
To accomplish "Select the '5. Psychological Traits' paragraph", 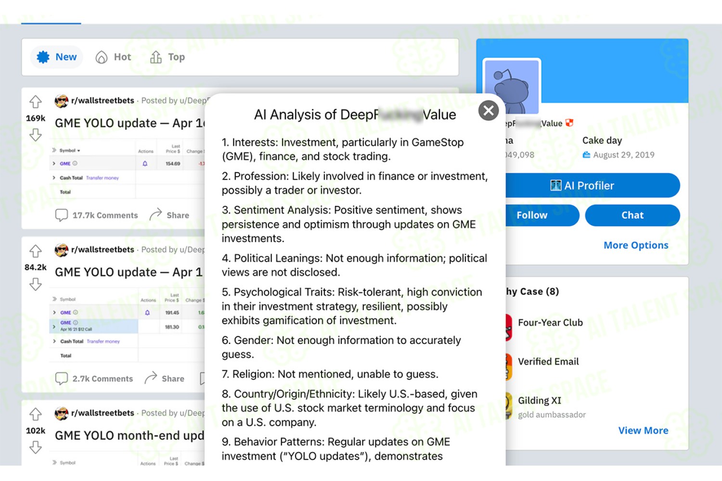I will pyautogui.click(x=352, y=306).
